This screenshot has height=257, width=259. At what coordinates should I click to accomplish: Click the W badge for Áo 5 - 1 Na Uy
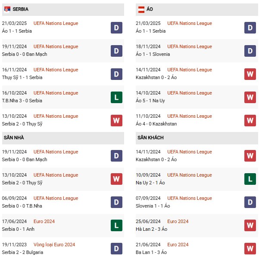point(250,97)
